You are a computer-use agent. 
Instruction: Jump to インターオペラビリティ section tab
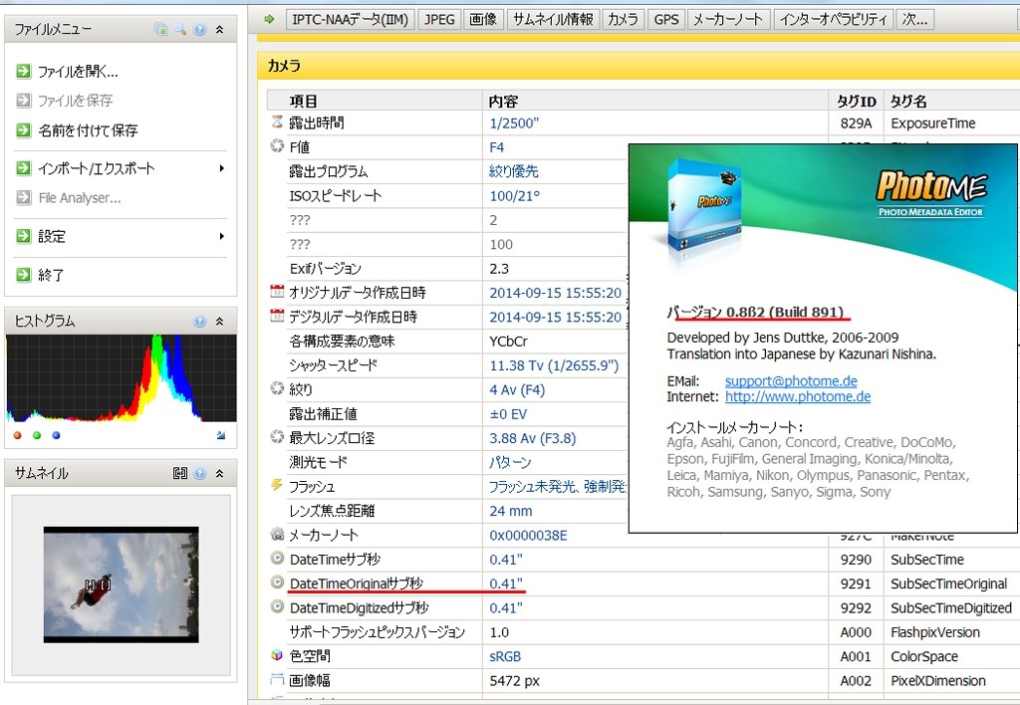click(834, 20)
